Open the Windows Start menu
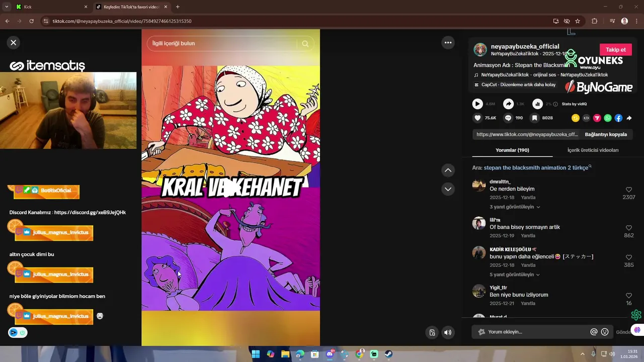The width and height of the screenshot is (644, 362). tap(256, 354)
